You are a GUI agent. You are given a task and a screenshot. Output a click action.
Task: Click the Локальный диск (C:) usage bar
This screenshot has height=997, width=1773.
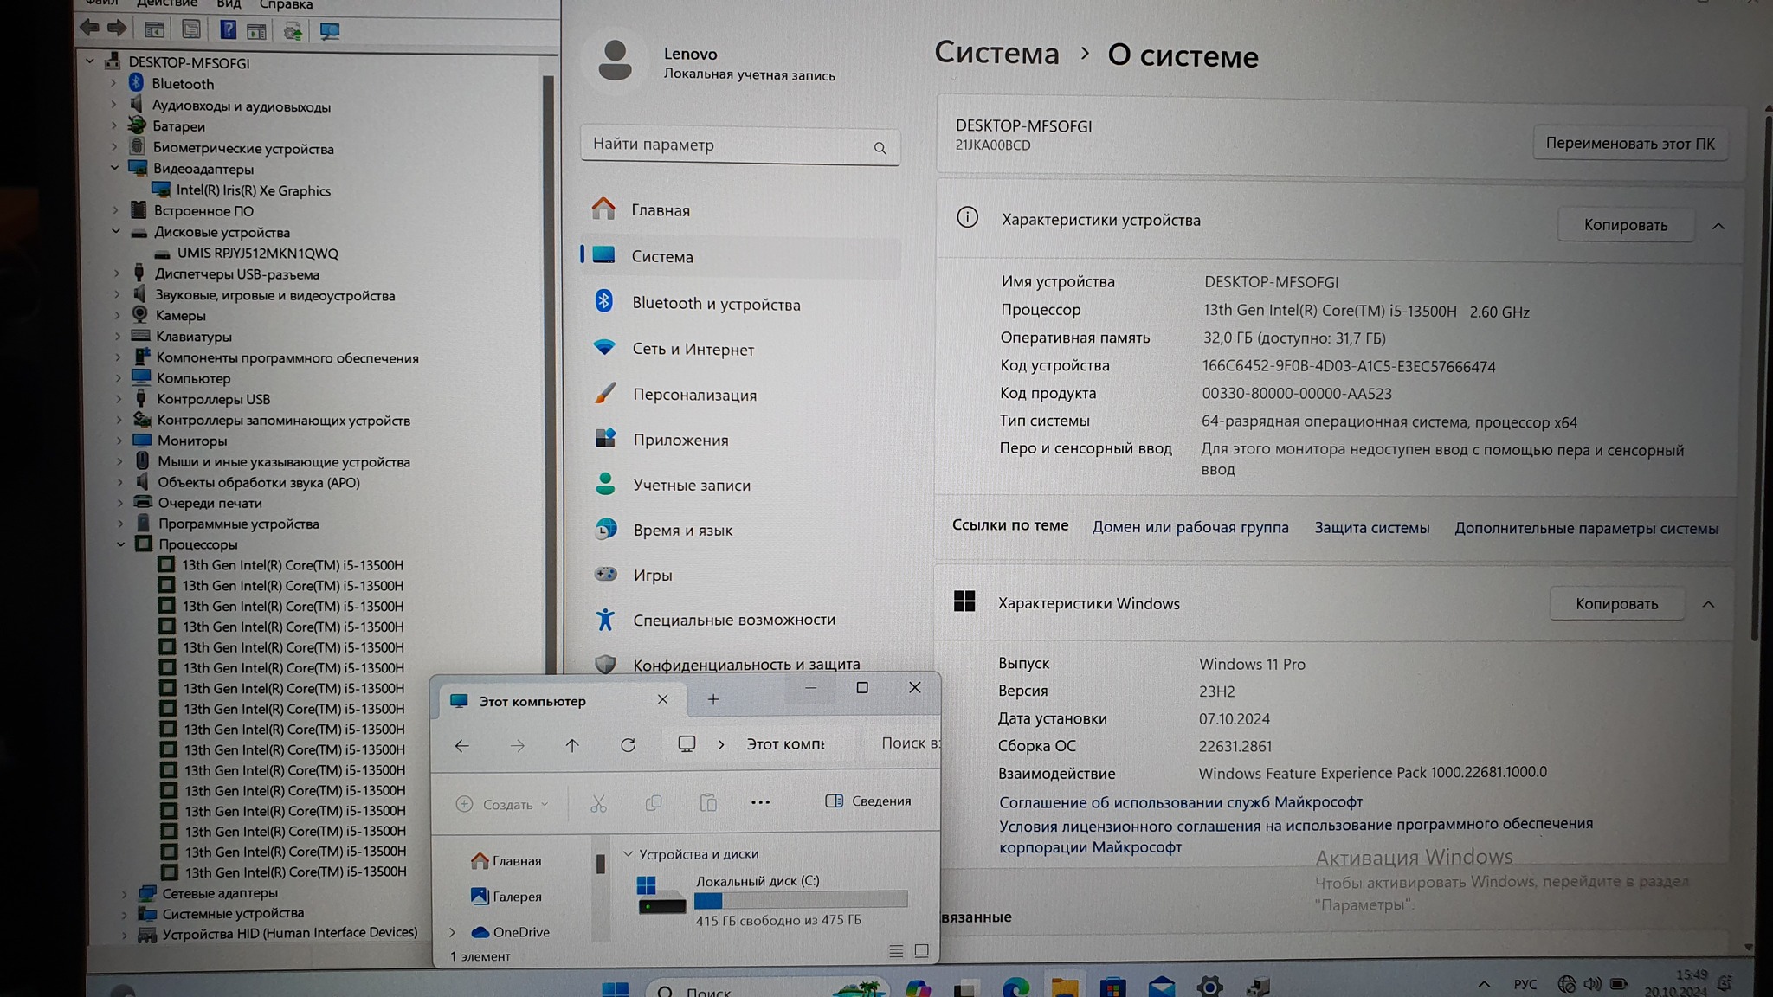pos(800,900)
